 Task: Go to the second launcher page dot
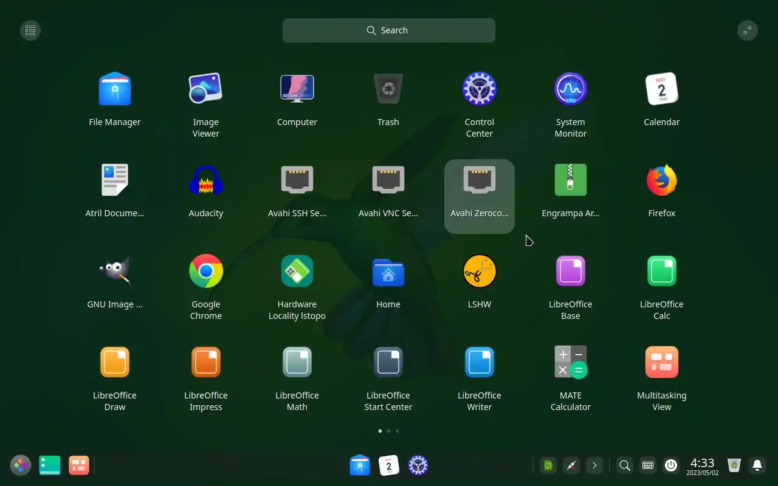coord(389,431)
